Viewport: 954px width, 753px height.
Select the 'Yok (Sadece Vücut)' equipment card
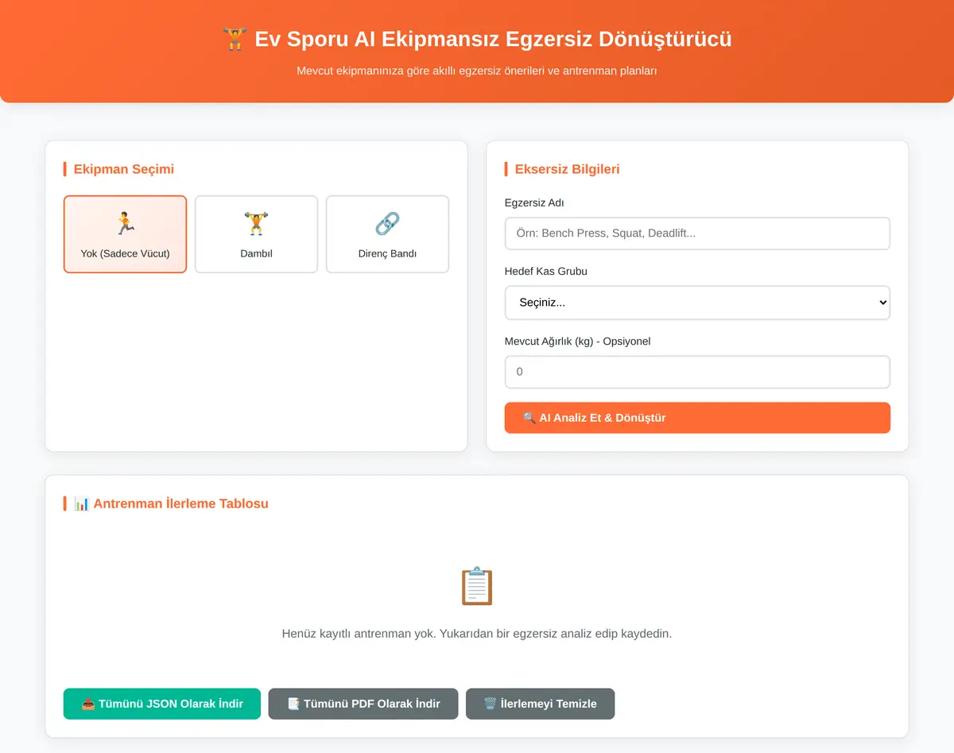click(x=125, y=234)
